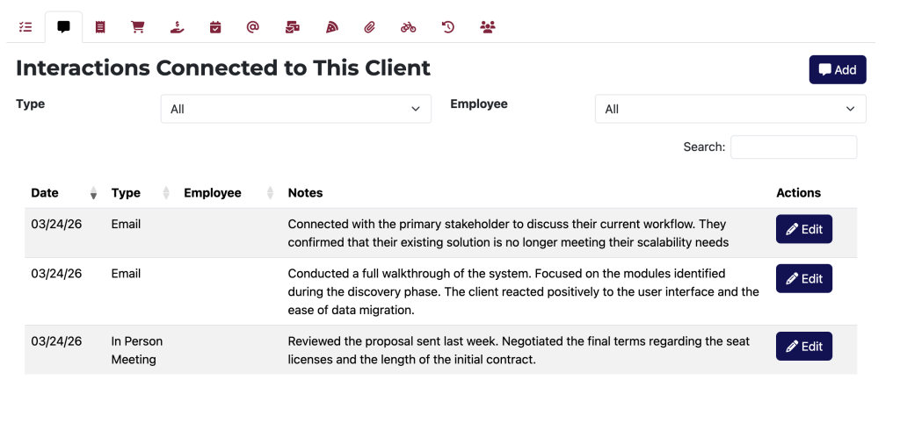Expand the Type filter dropdown

click(x=295, y=109)
